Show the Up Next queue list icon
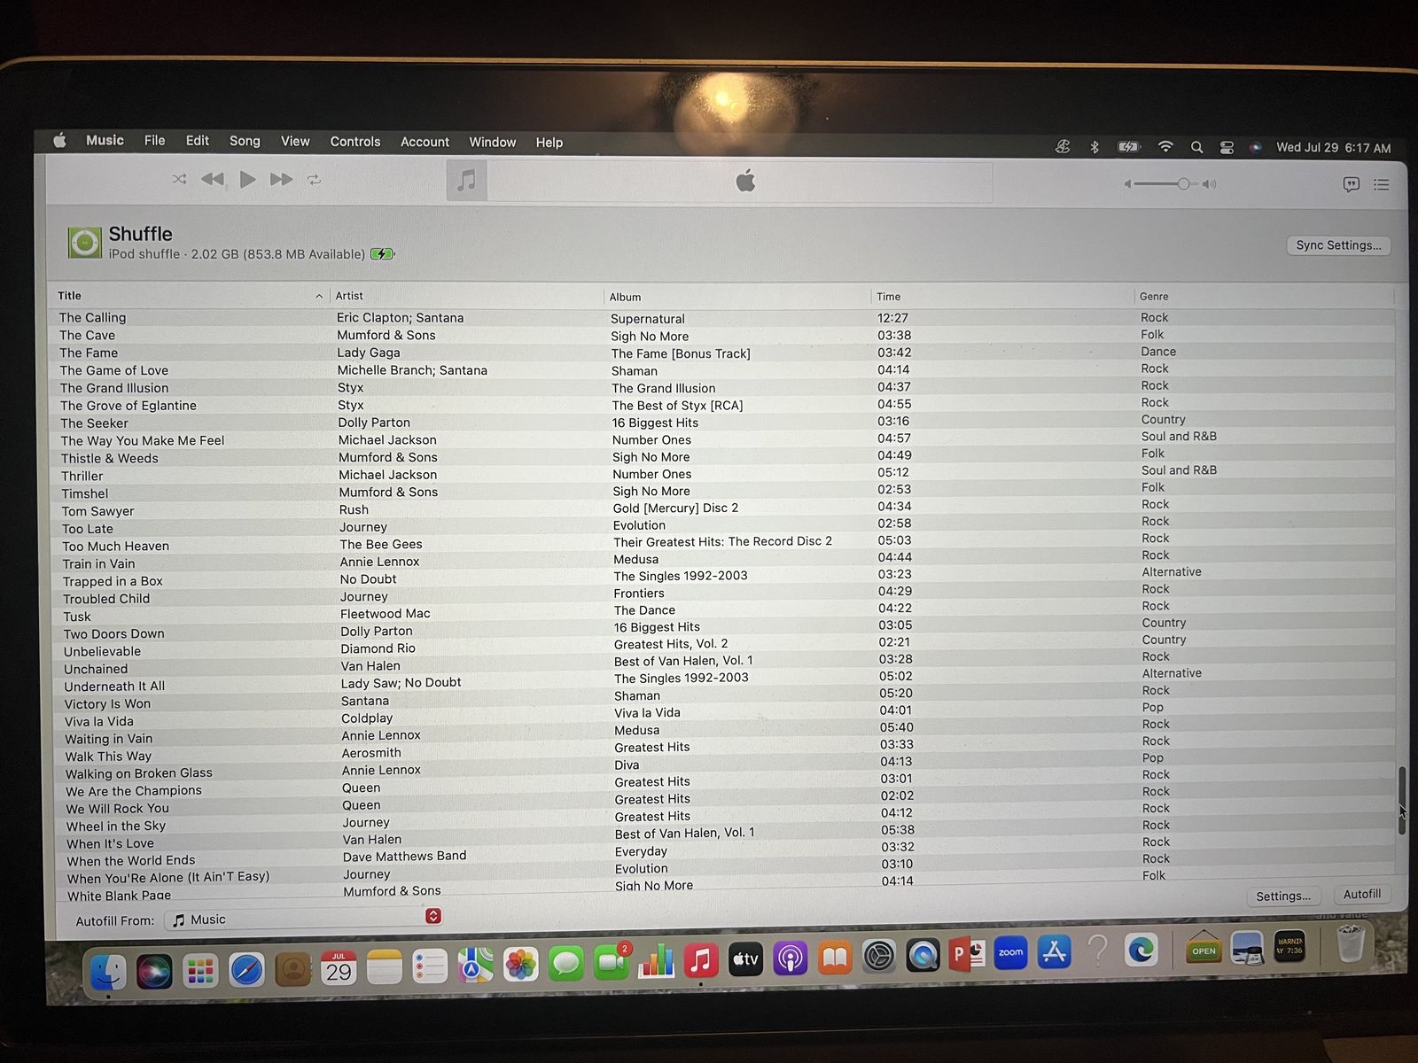Image resolution: width=1418 pixels, height=1063 pixels. 1381,184
